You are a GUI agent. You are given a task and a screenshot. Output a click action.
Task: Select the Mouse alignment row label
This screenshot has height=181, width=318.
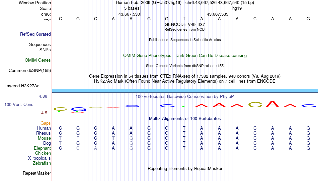point(45,138)
